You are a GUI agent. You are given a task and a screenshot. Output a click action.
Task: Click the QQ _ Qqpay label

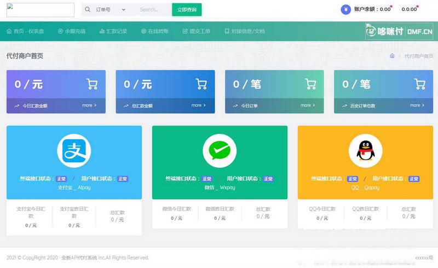click(365, 187)
